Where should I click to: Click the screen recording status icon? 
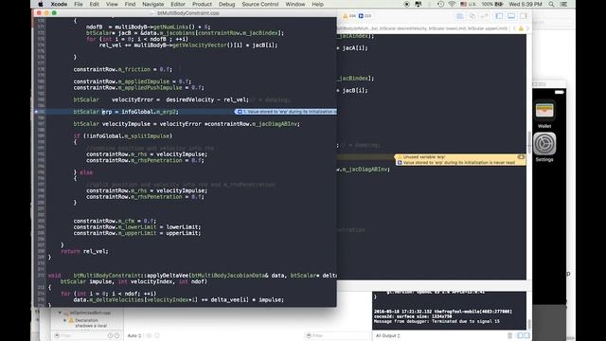pos(406,4)
